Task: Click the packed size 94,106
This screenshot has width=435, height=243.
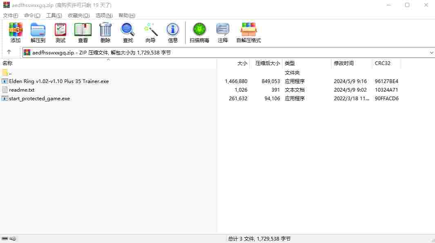Action: click(272, 99)
